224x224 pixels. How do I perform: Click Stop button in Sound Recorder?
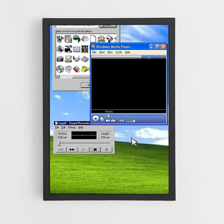click(x=95, y=150)
